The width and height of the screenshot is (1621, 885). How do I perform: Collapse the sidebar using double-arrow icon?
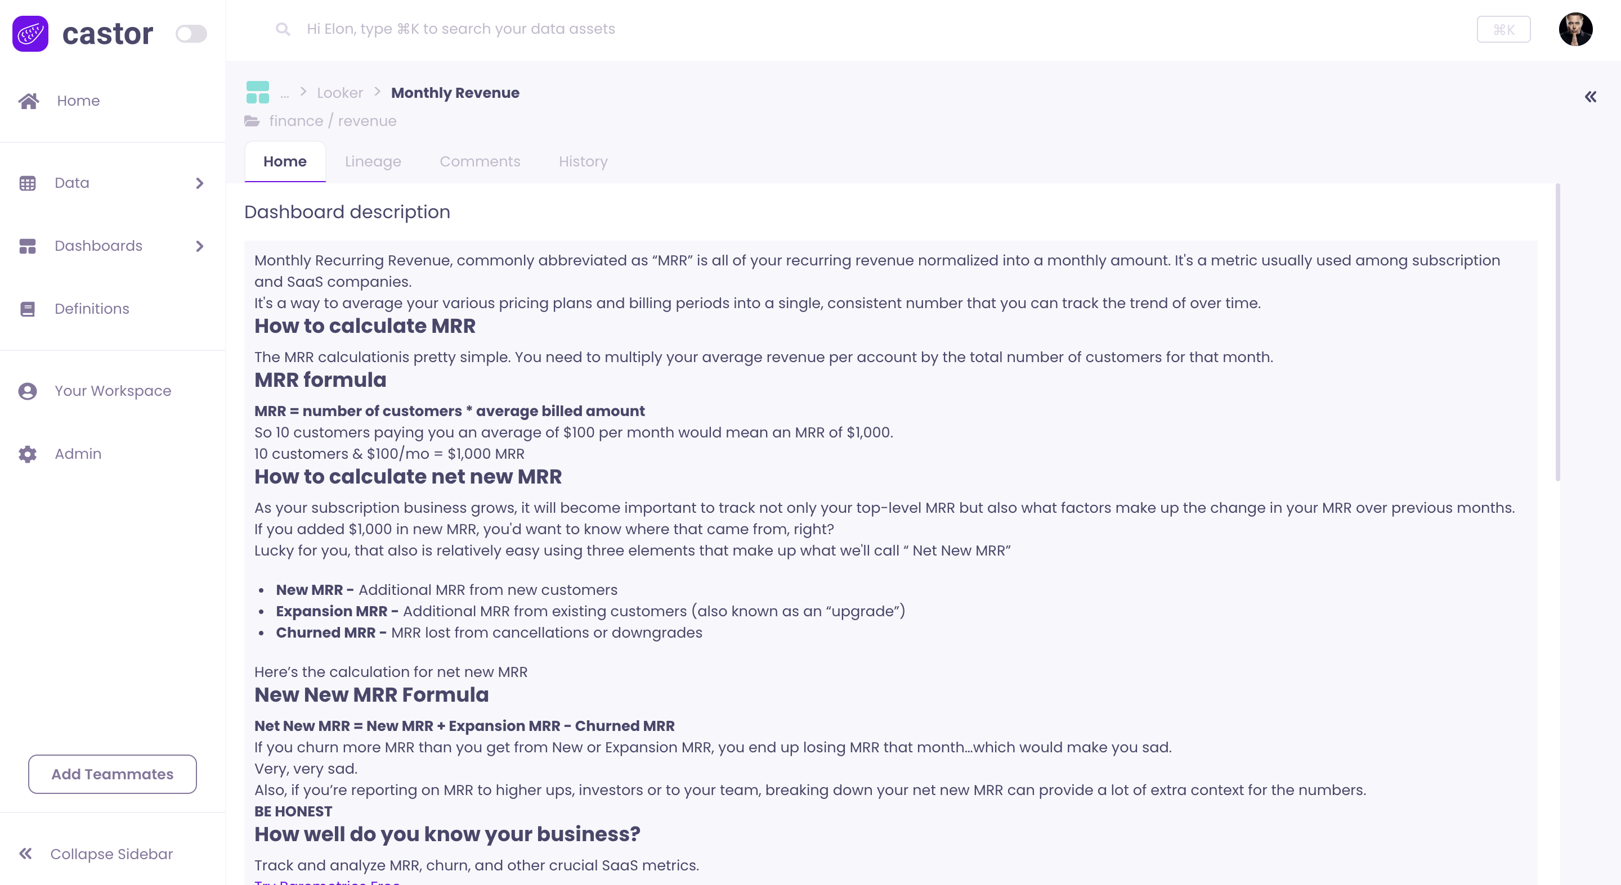26,853
